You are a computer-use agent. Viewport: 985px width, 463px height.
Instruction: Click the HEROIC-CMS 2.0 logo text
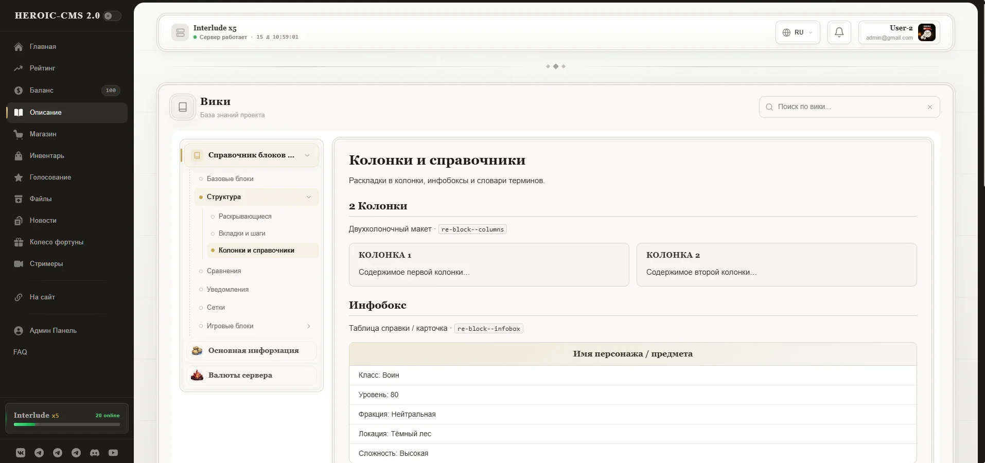[57, 16]
